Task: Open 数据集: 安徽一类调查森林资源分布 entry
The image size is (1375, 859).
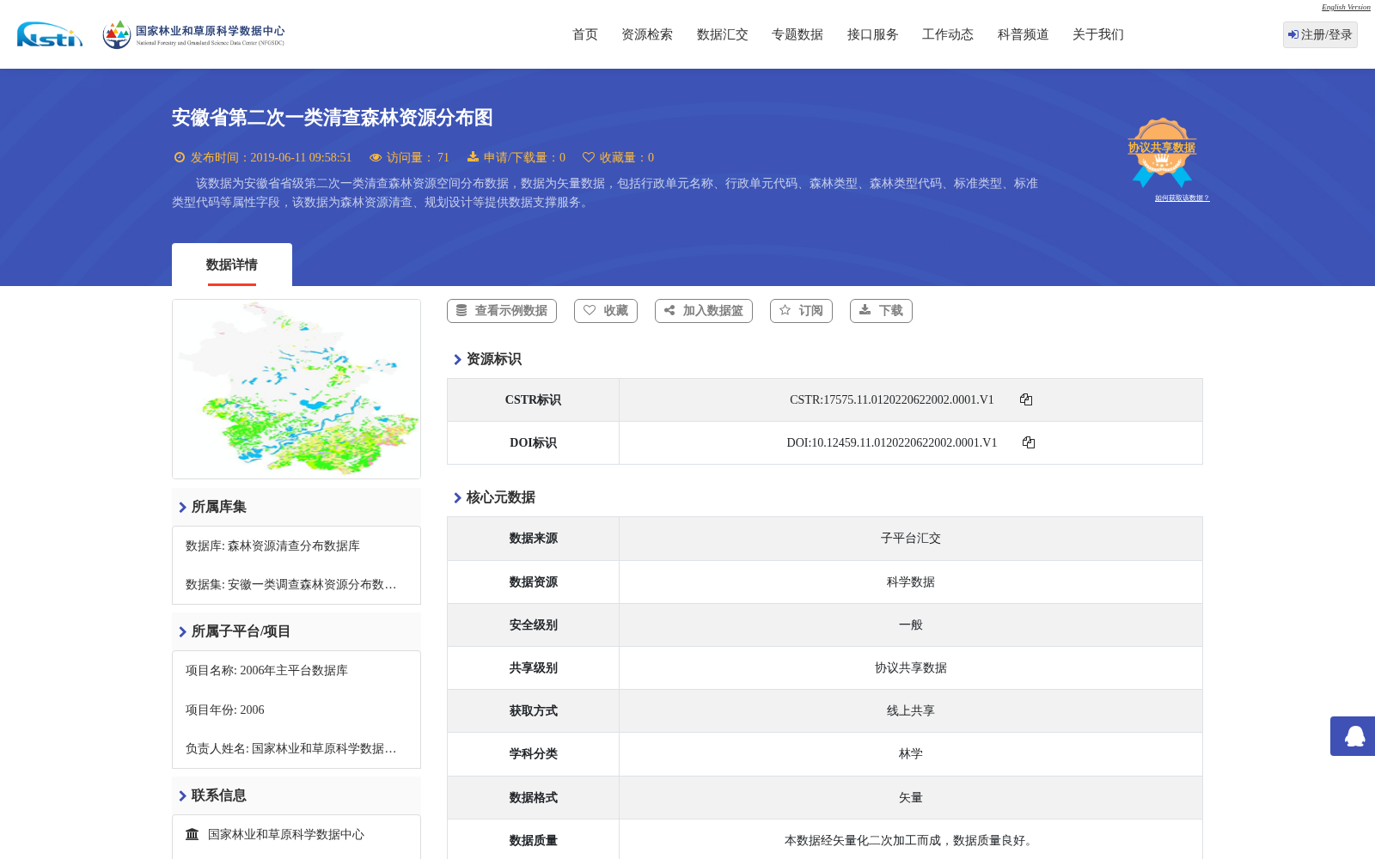Action: coord(291,584)
